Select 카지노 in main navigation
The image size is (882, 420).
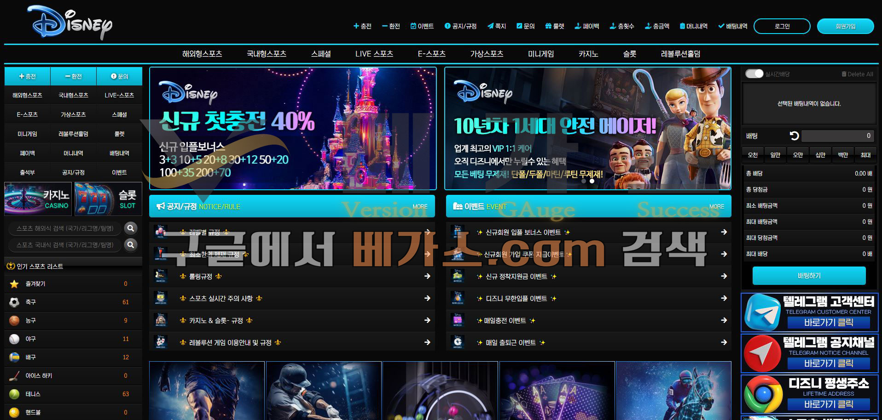click(588, 54)
